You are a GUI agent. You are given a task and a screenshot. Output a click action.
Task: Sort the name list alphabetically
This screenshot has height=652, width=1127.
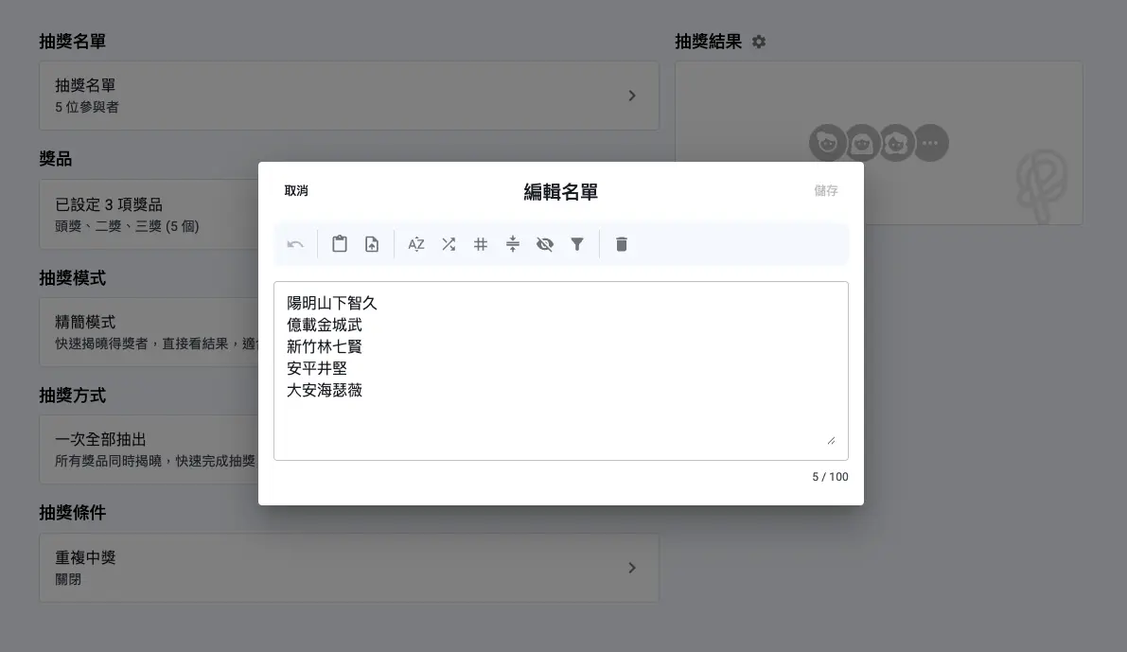(x=416, y=243)
